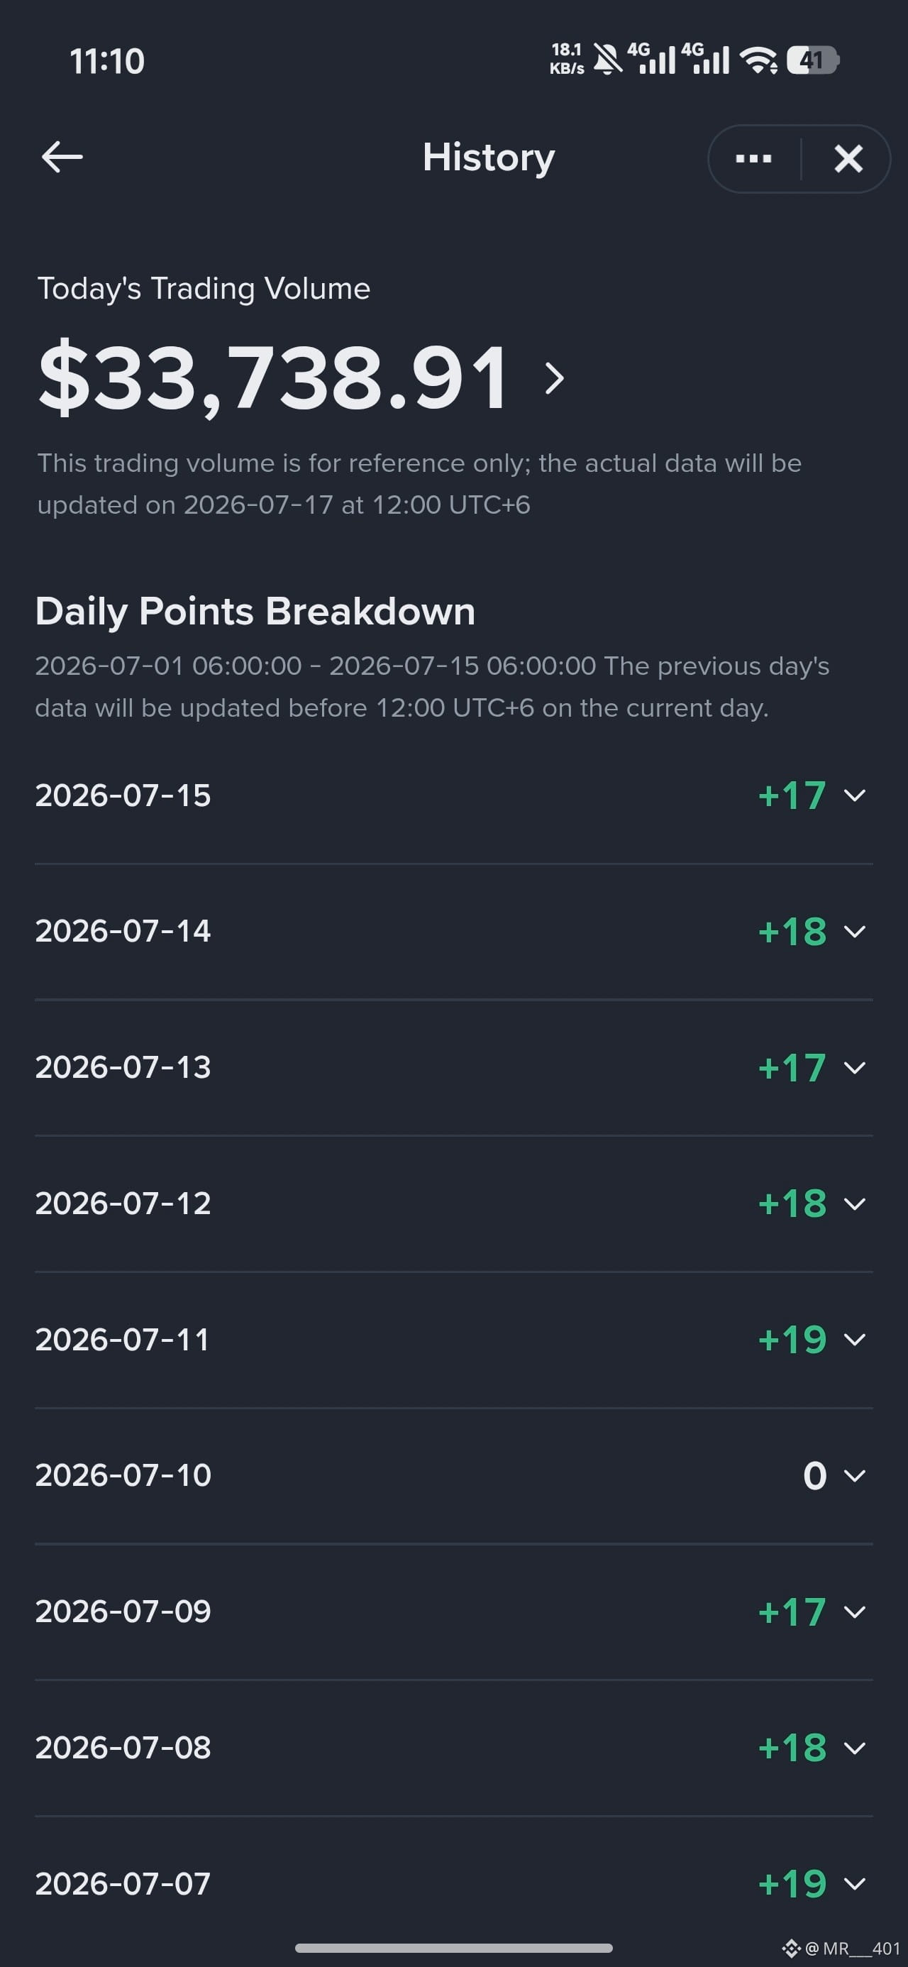
Task: Expand the 2026-07-13 points chevron
Action: 855,1067
